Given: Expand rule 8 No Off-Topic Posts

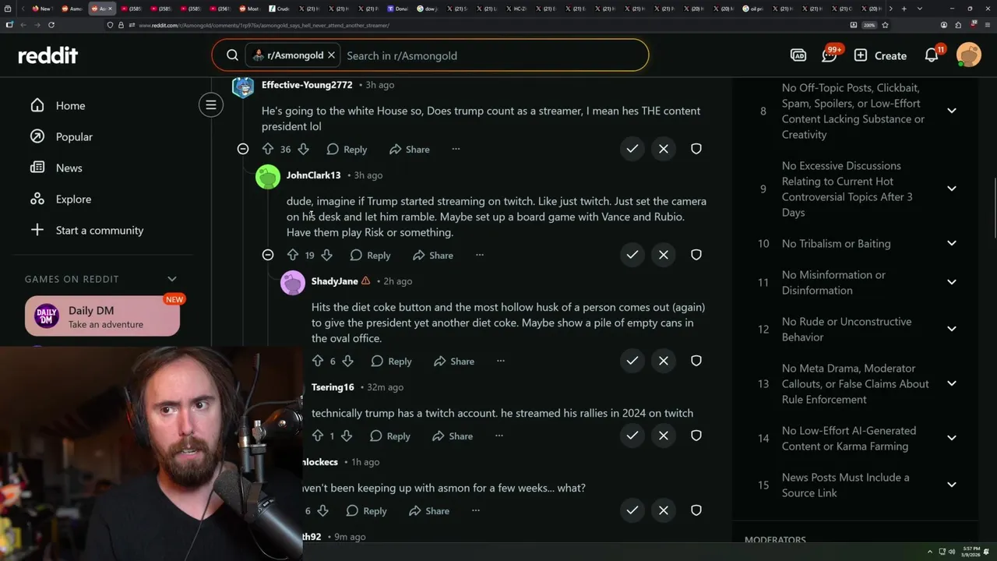Looking at the screenshot, I should 952,111.
